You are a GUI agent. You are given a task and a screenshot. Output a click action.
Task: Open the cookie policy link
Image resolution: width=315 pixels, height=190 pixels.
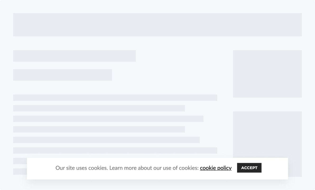point(216,168)
